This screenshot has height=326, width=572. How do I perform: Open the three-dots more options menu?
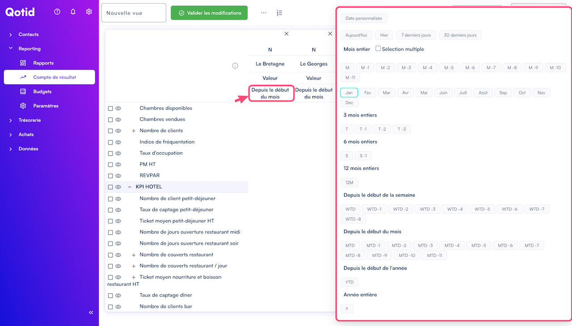(x=263, y=13)
